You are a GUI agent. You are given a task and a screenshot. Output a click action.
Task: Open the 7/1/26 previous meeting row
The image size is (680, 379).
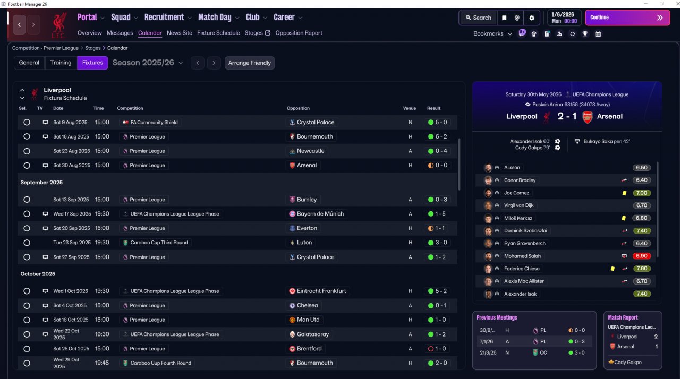pos(534,341)
